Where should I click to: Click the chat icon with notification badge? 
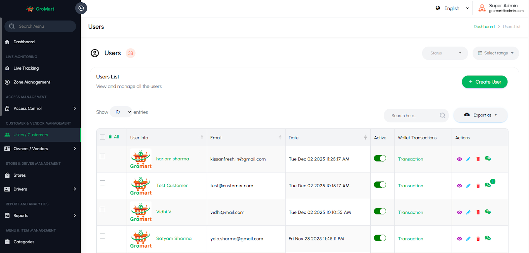488,185
